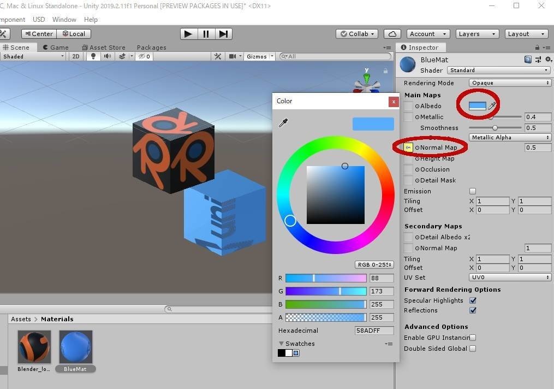Change RGB 0-255 color mode
554x389 pixels.
click(374, 265)
